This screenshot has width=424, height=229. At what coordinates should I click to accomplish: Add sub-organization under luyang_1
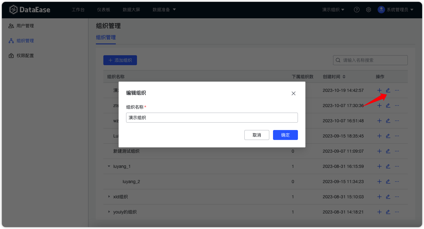point(379,166)
